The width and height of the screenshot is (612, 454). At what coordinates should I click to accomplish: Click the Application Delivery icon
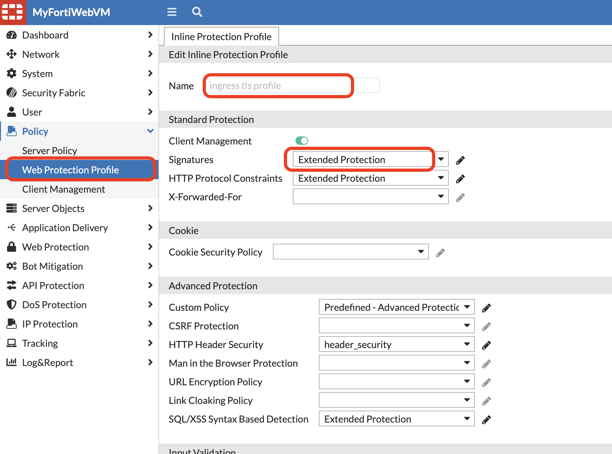(12, 228)
